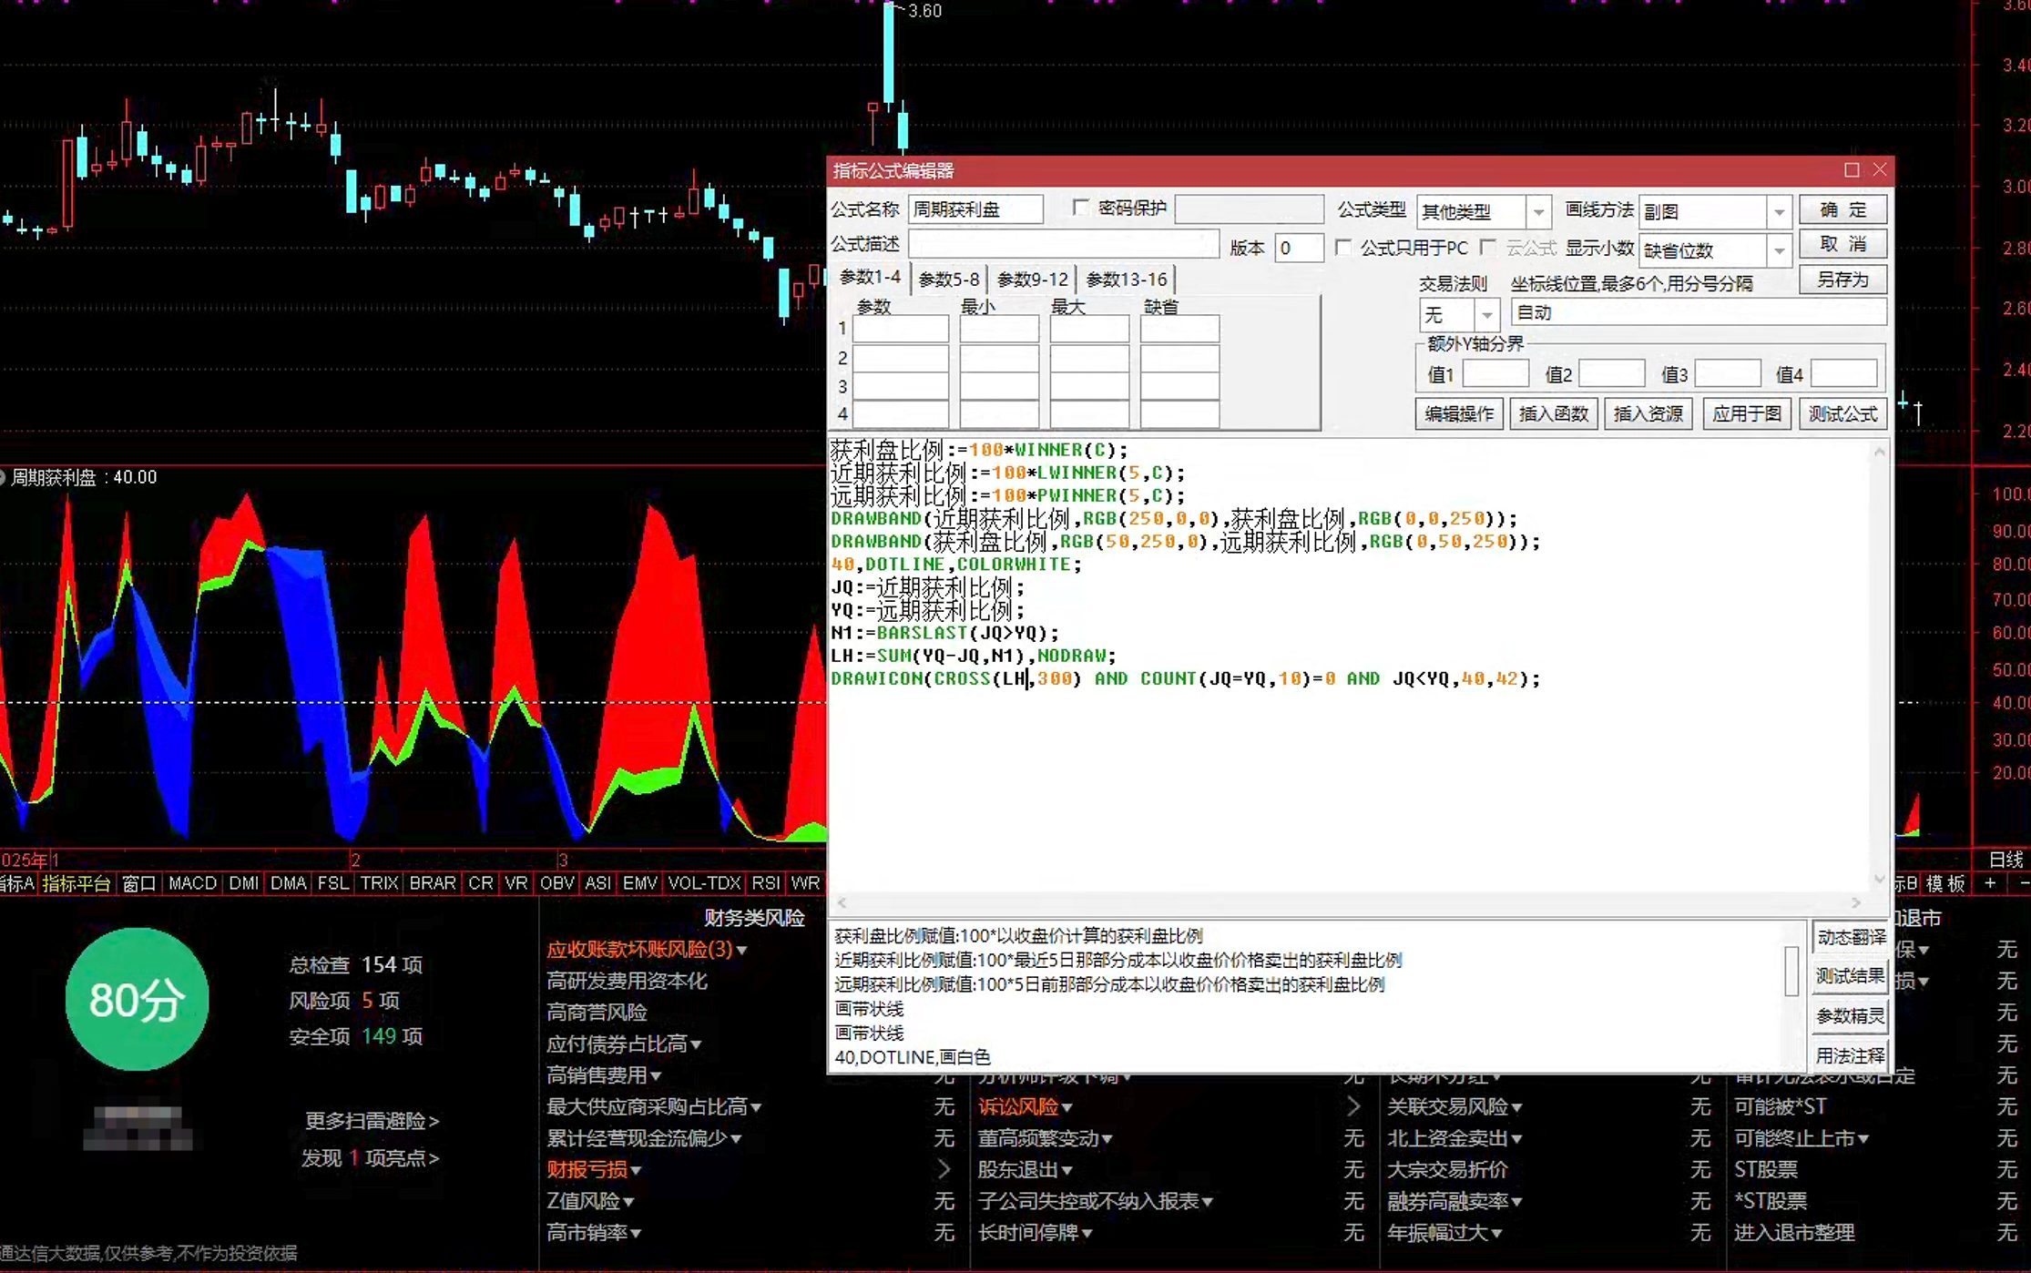Switch to the 参数1-4 tab
The image size is (2031, 1273).
click(870, 278)
